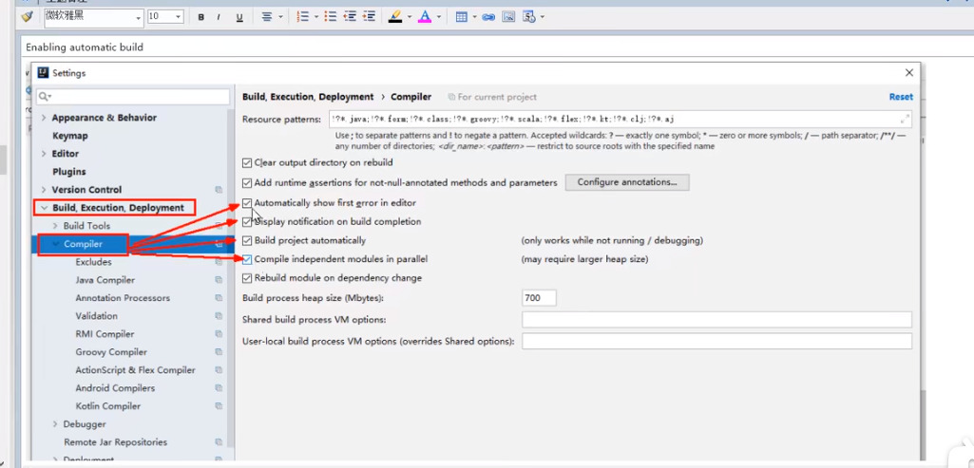The image size is (974, 468).
Task: Click the format painter brush icon
Action: pyautogui.click(x=26, y=17)
